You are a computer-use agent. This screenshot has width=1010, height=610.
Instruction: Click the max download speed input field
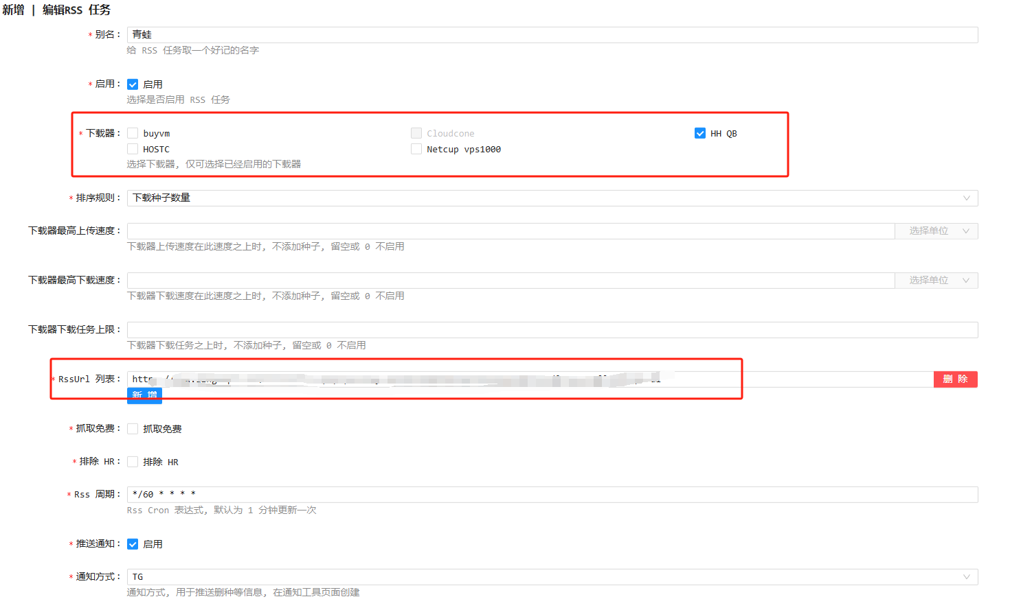click(x=510, y=281)
